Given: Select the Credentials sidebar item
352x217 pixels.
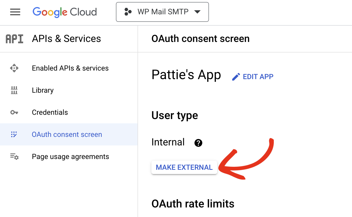Looking at the screenshot, I should 50,112.
